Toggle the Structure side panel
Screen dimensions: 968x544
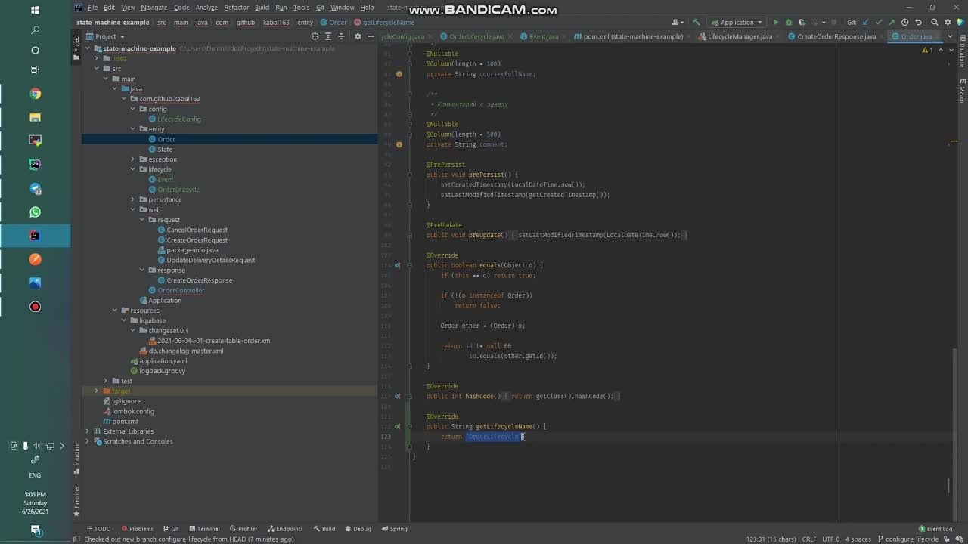pos(76,456)
